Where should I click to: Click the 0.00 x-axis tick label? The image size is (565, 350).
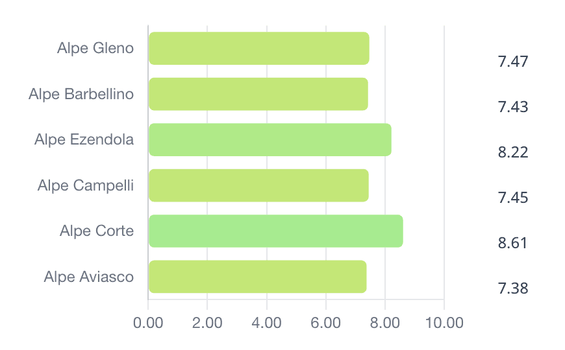148,323
